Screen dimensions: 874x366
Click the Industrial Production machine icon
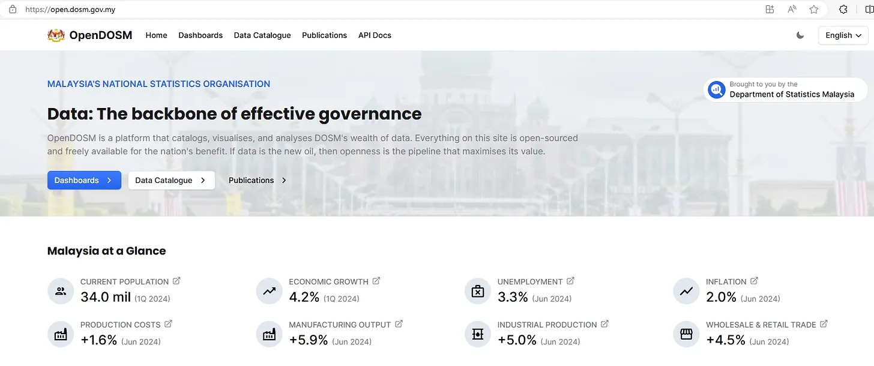coord(478,334)
